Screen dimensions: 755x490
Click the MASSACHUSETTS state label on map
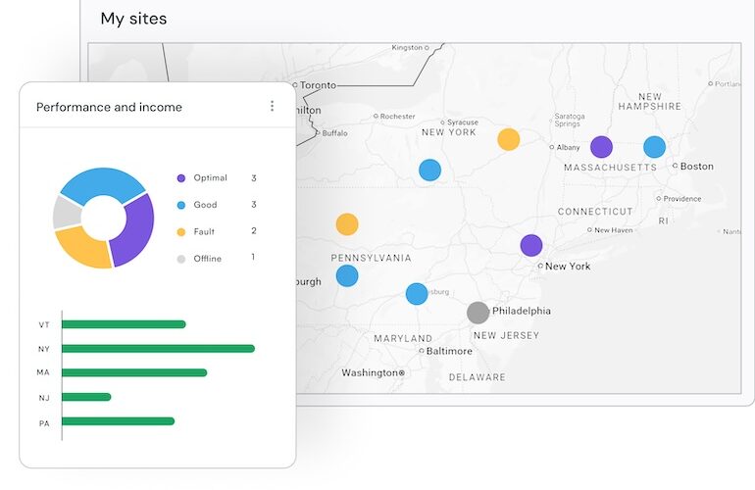[x=610, y=168]
